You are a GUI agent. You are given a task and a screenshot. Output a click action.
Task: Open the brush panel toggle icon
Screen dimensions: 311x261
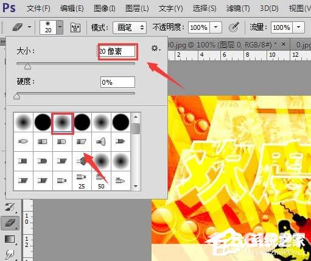click(x=75, y=27)
